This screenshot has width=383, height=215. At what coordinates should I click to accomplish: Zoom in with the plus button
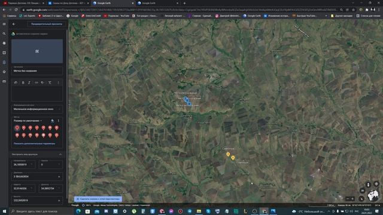[352, 199]
